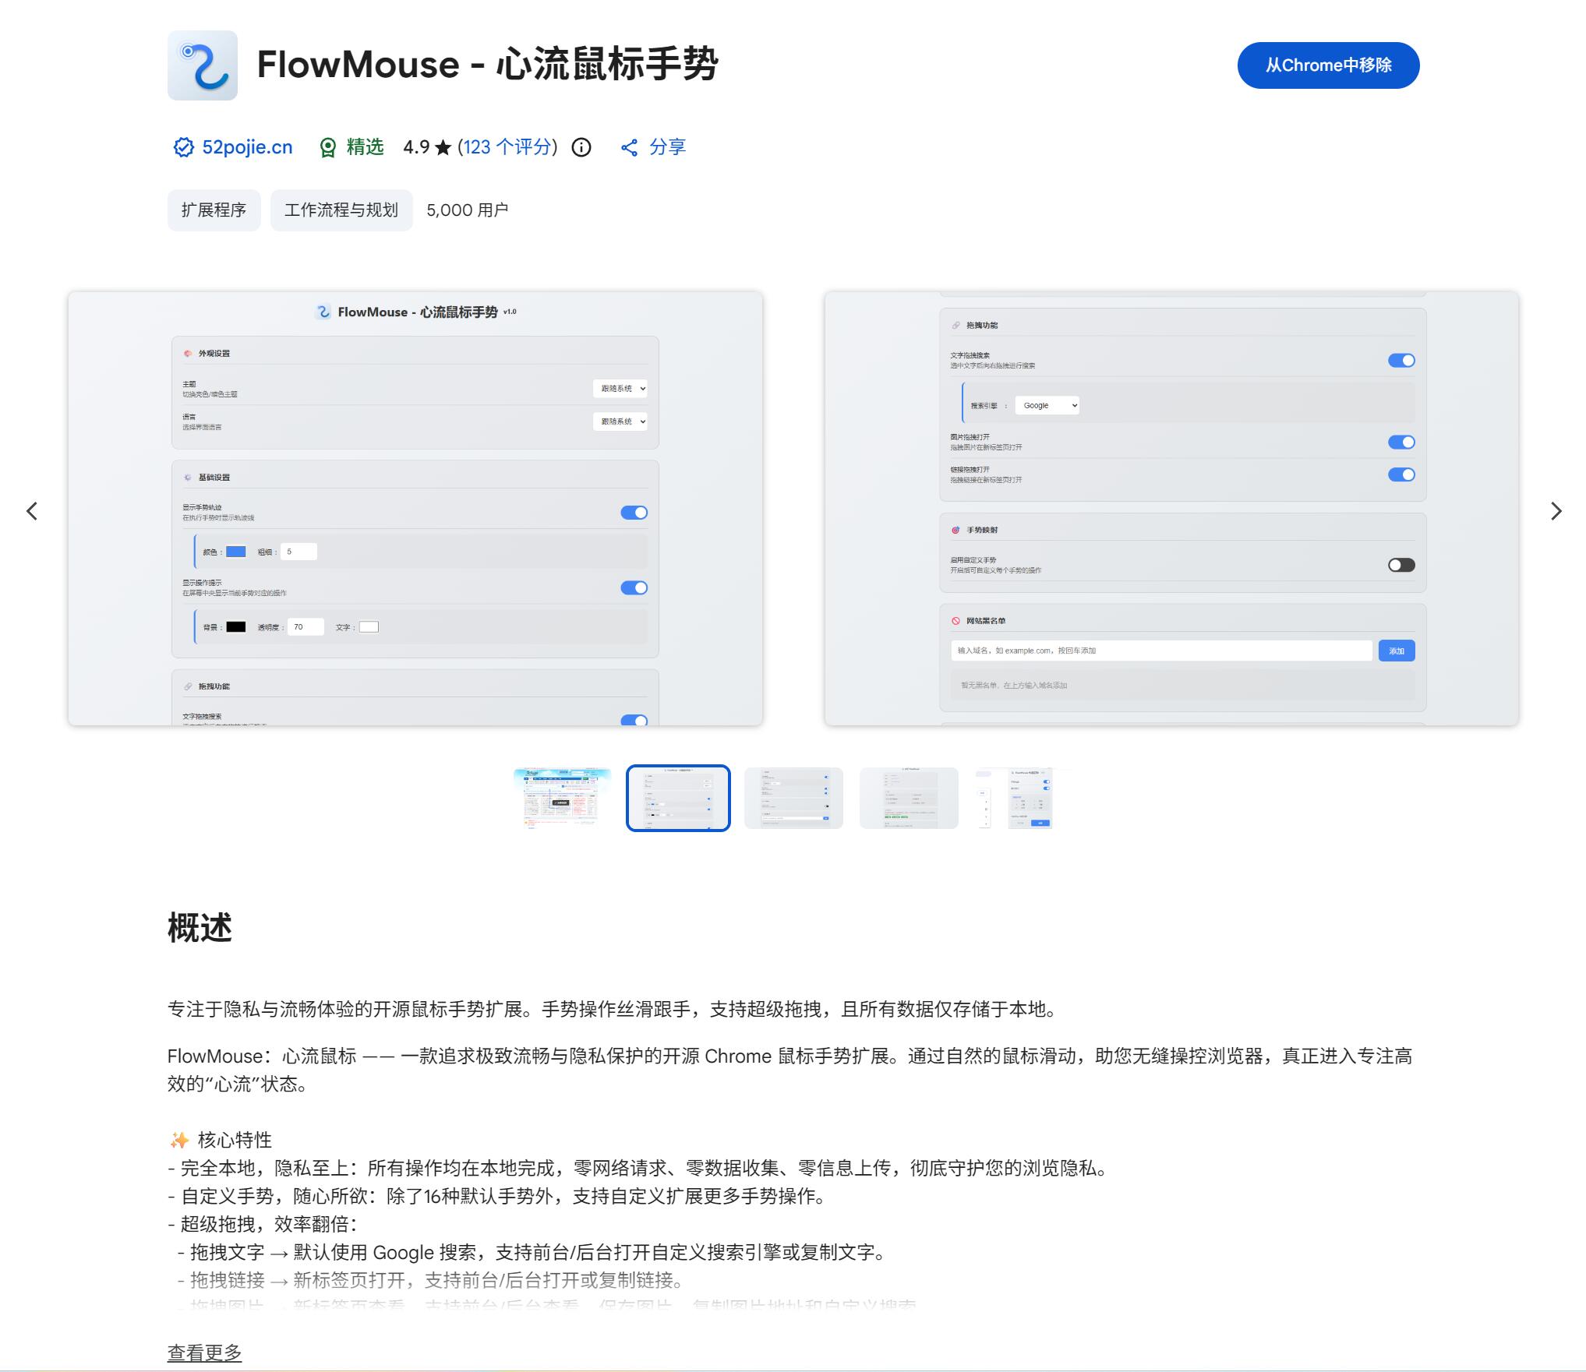Click the 分享 share label
Screen dimensions: 1586x1372
pos(666,147)
